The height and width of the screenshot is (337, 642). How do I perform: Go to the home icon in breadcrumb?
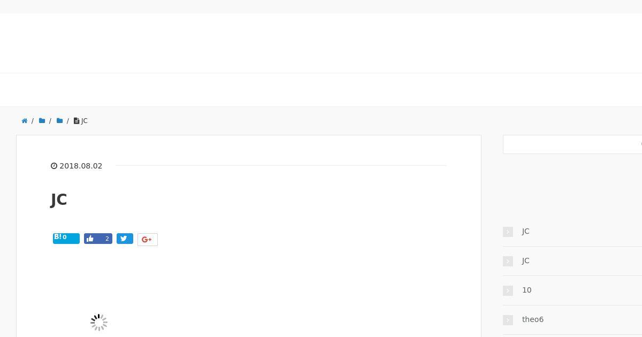coord(25,121)
